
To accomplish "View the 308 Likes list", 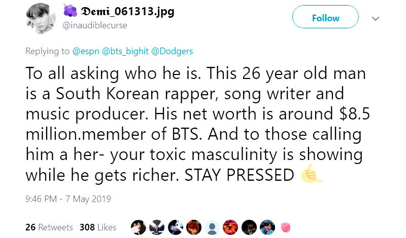I will tap(98, 227).
